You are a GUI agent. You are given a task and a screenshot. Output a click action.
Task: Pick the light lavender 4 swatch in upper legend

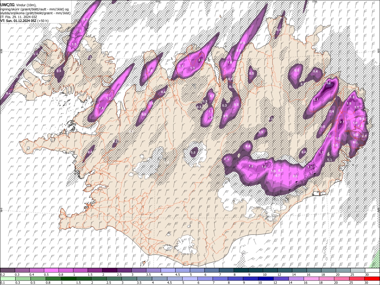pos(168,270)
